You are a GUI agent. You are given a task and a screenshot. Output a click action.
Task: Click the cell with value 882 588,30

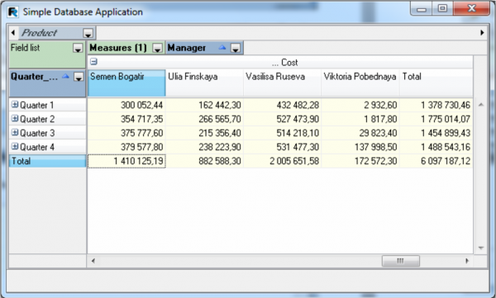click(204, 161)
